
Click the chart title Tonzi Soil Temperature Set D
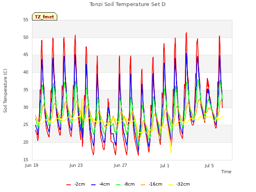(128, 4)
